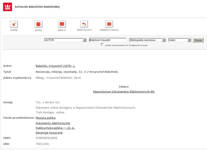Screen dimensions: 207x150
Task: Click the Adres wydawniczy field label
Action: tap(17, 78)
